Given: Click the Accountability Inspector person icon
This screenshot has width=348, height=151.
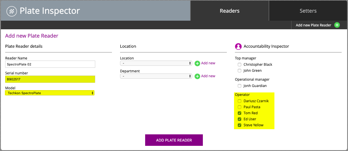Looking at the screenshot, I should 238,46.
